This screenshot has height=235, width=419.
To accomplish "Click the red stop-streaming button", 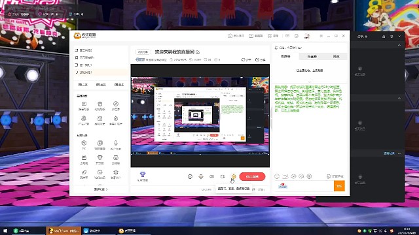I will [252, 177].
